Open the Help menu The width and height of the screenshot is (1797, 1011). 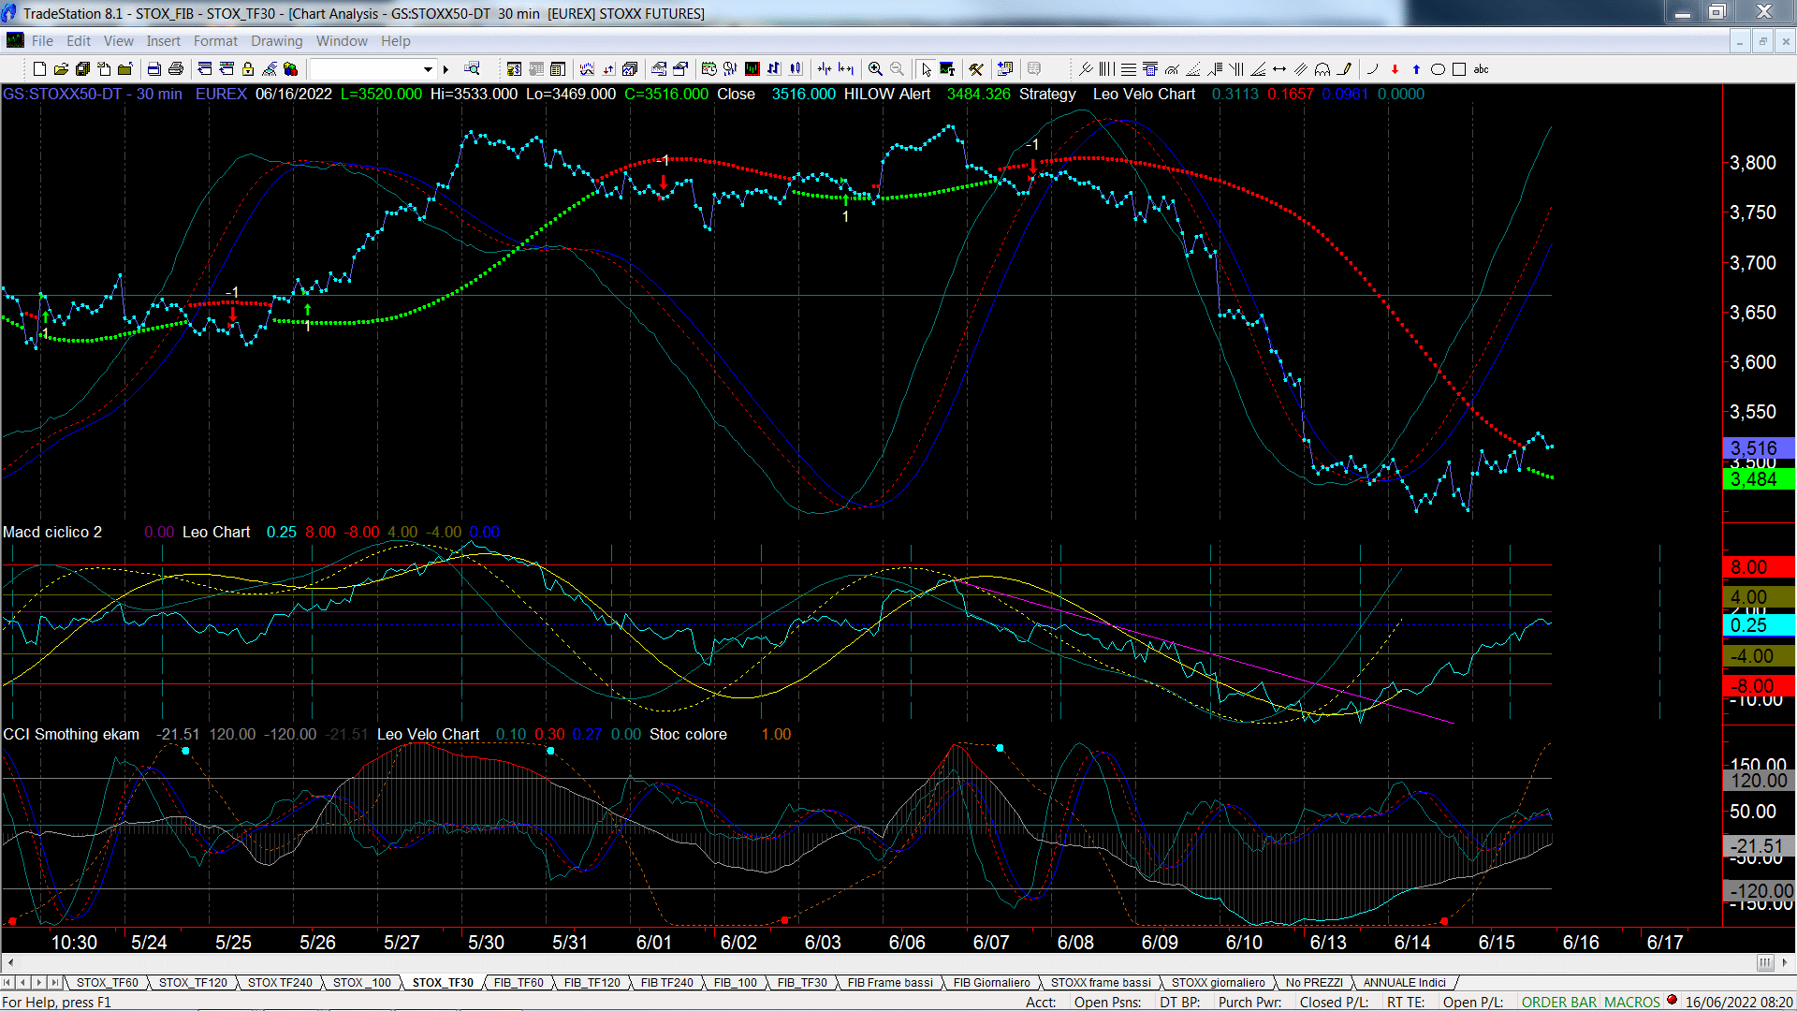pyautogui.click(x=395, y=41)
